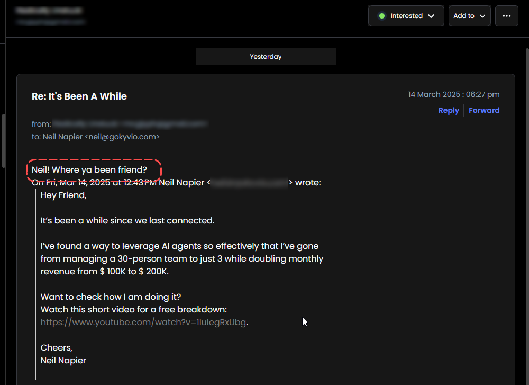Click the 'Neil Napier' signature at the bottom

63,361
